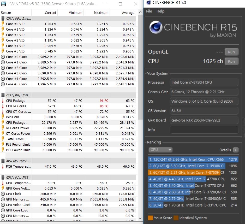Click thermometer icon beside CPU Package temperature

coord(3,101)
